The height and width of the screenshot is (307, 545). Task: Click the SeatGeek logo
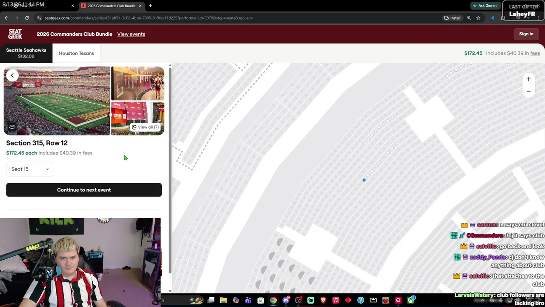15,34
